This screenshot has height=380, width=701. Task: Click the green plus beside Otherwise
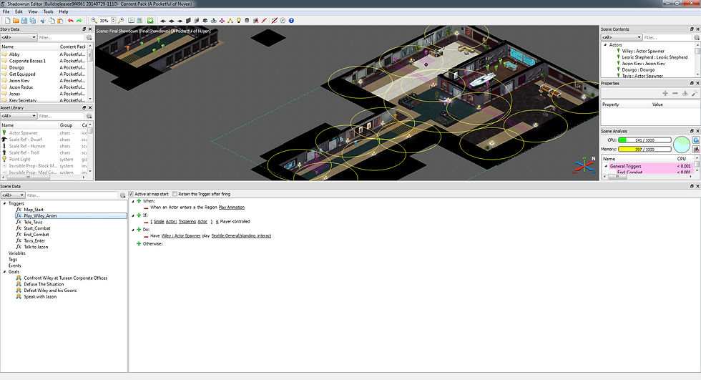coord(139,243)
